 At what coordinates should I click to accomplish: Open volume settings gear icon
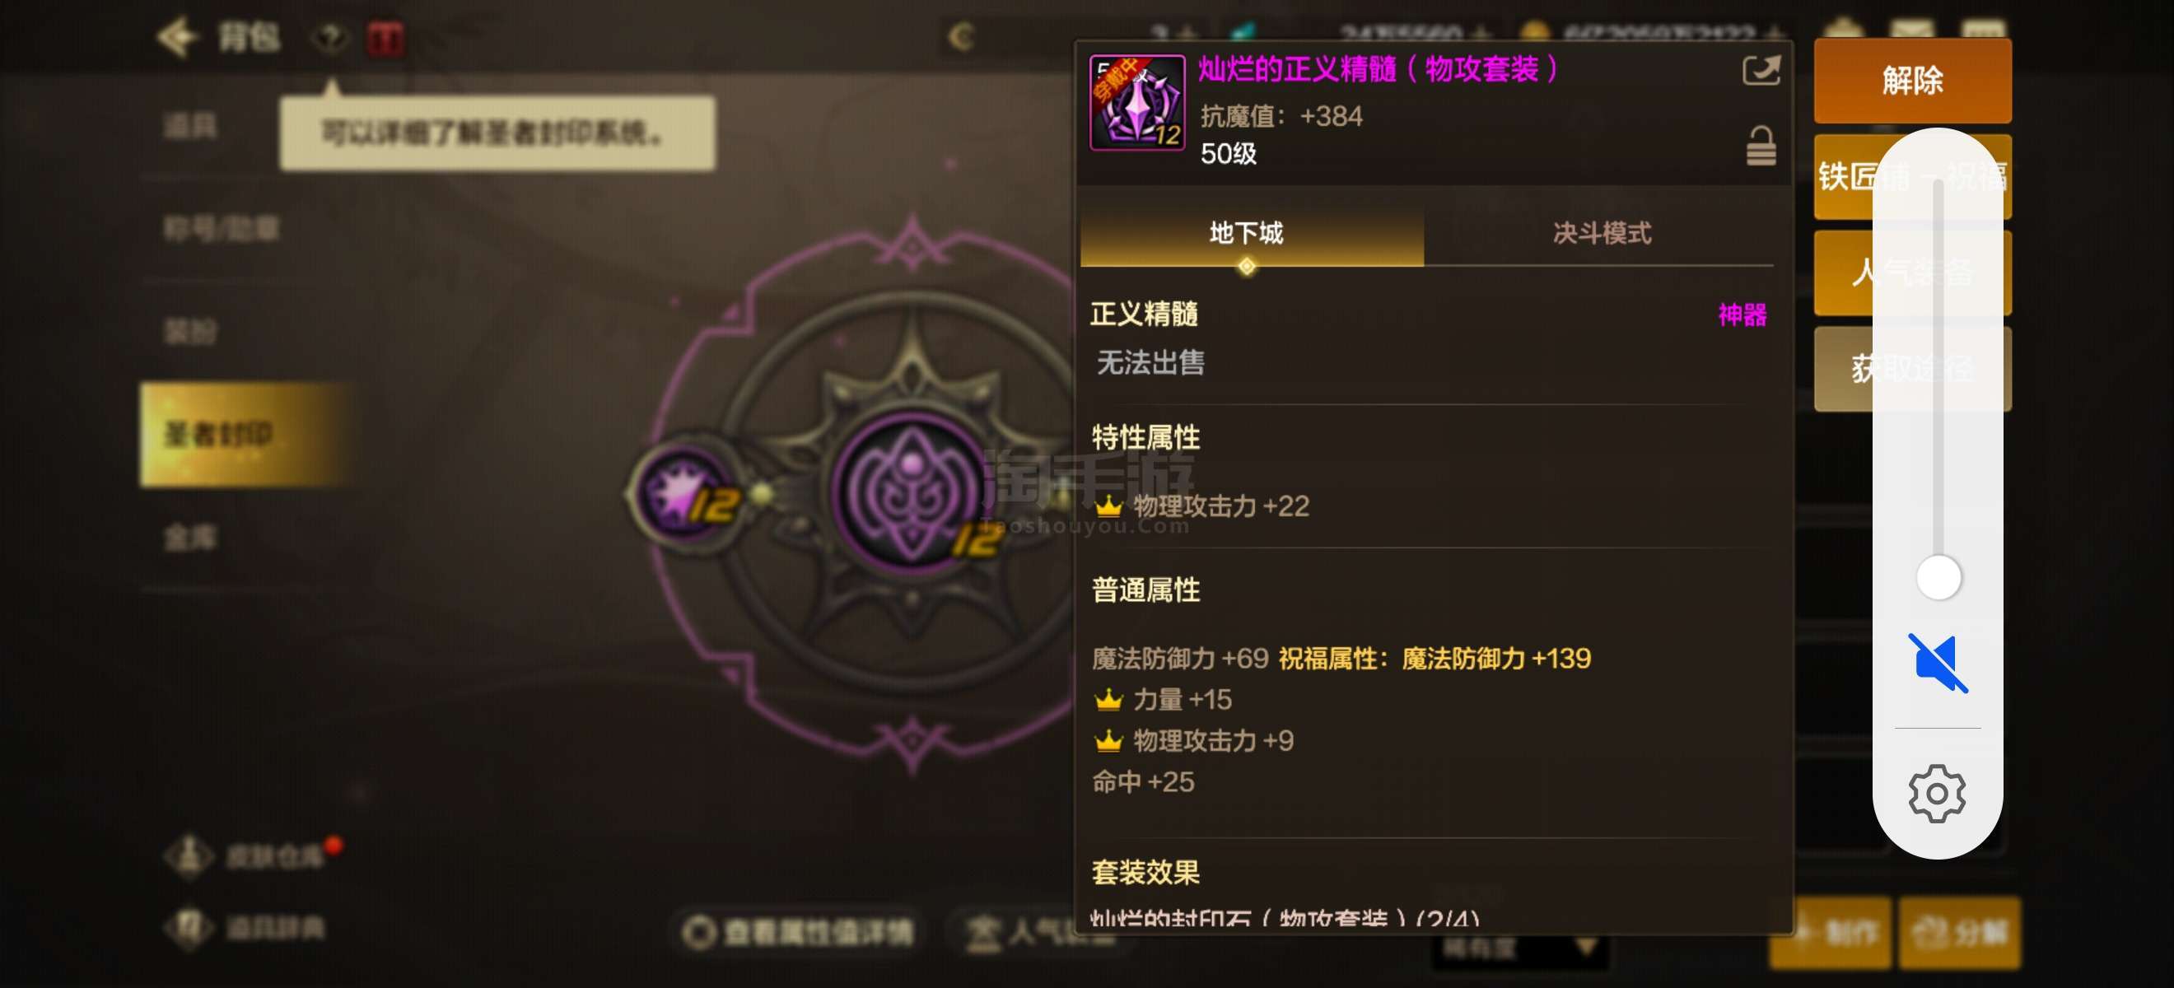point(1937,793)
